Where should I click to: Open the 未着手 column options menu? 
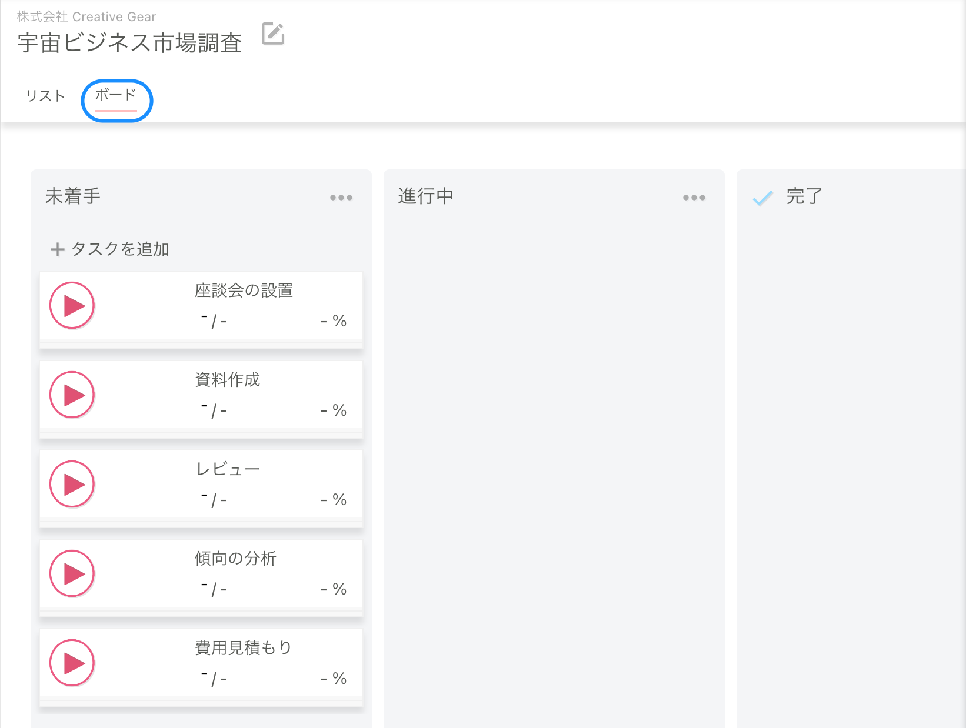[x=341, y=198]
